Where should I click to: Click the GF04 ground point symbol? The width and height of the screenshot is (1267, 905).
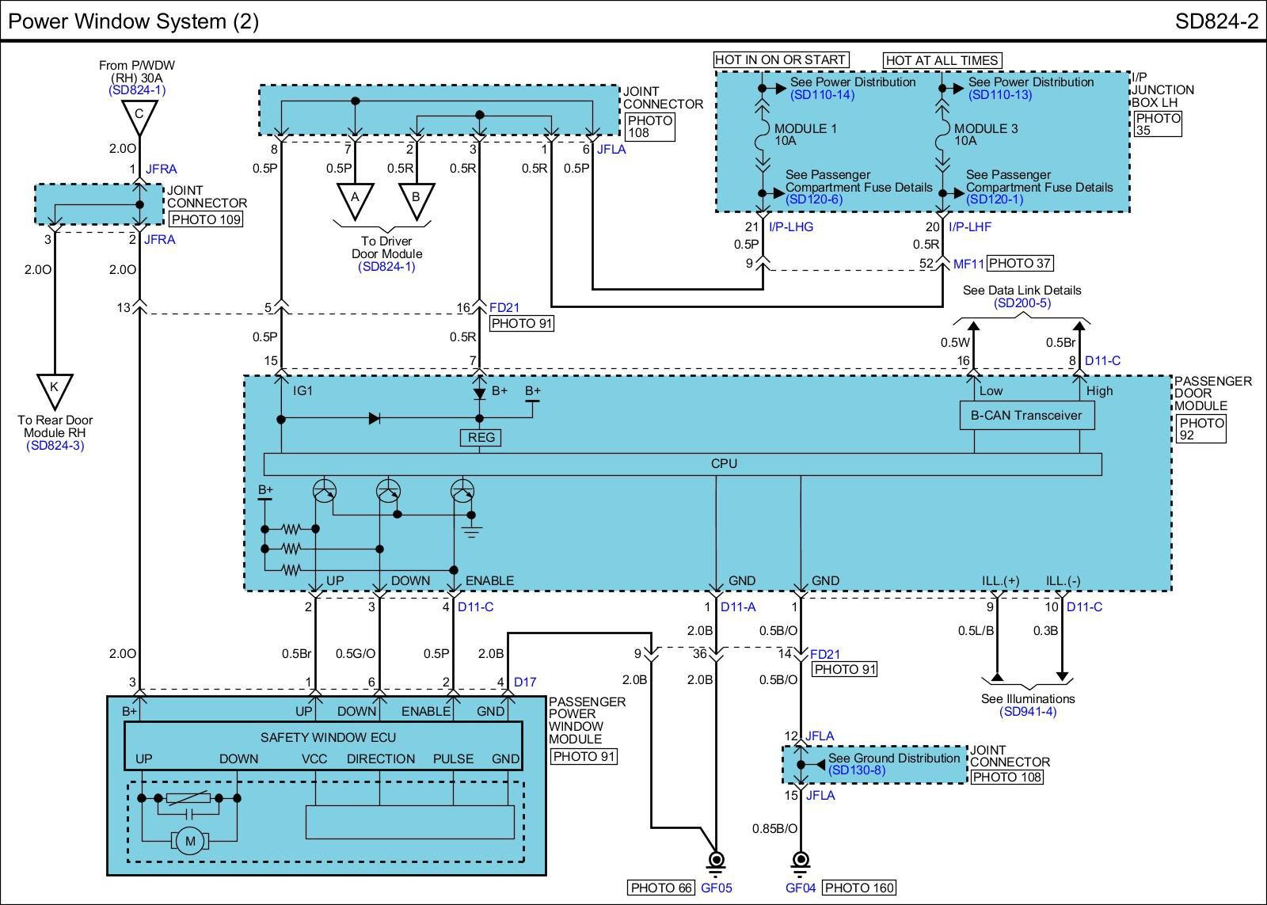tap(801, 860)
